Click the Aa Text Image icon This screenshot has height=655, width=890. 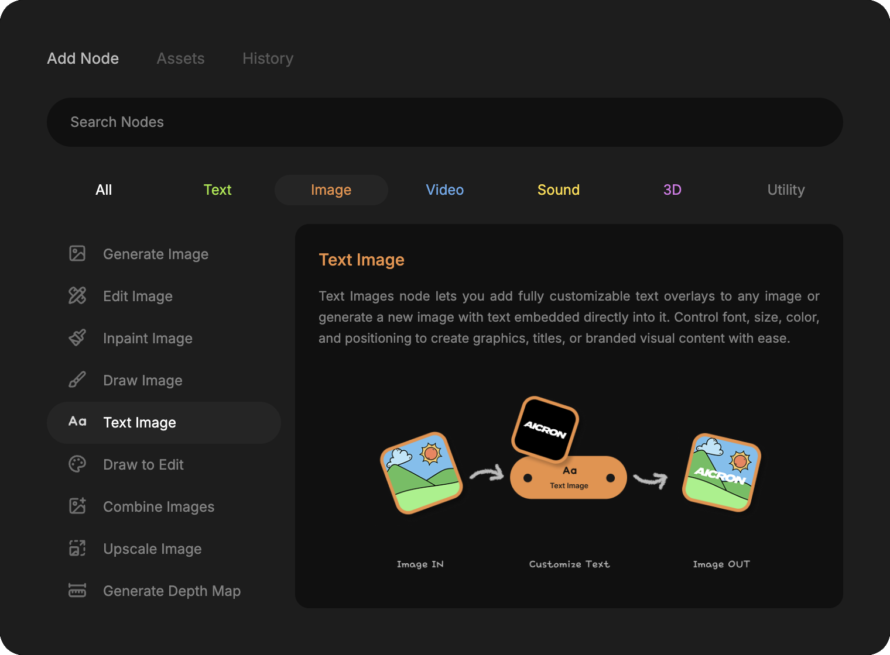[77, 422]
